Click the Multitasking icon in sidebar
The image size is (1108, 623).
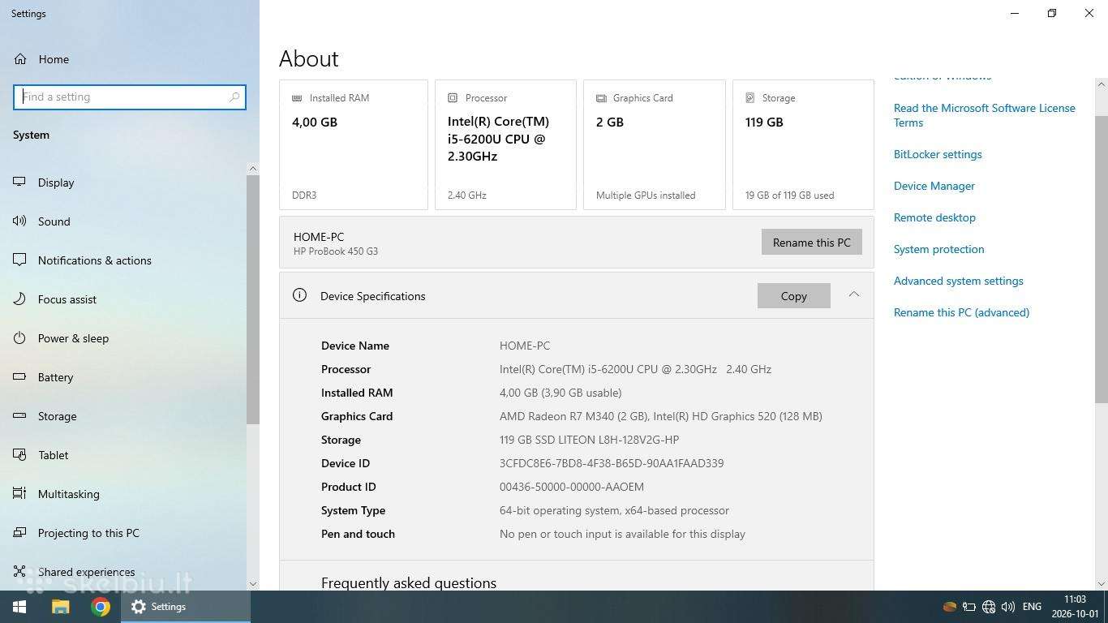coord(19,494)
